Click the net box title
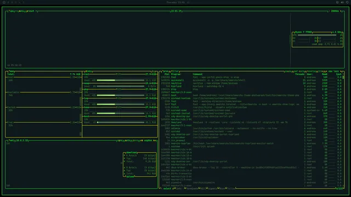The image size is (351, 197). point(11,141)
